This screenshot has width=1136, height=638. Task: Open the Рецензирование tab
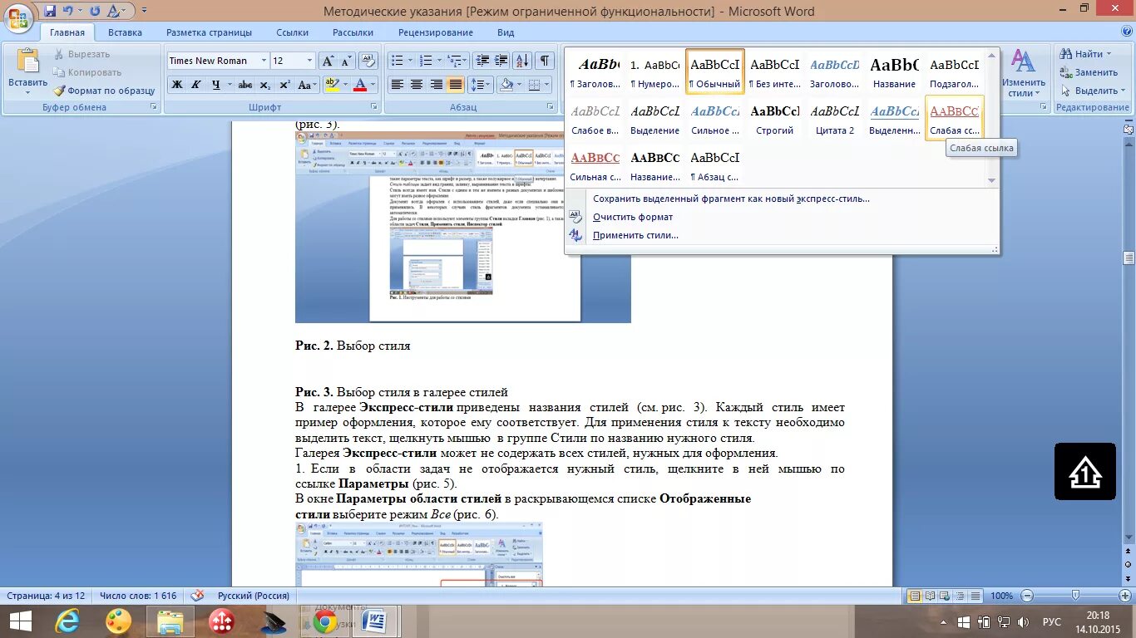point(436,32)
